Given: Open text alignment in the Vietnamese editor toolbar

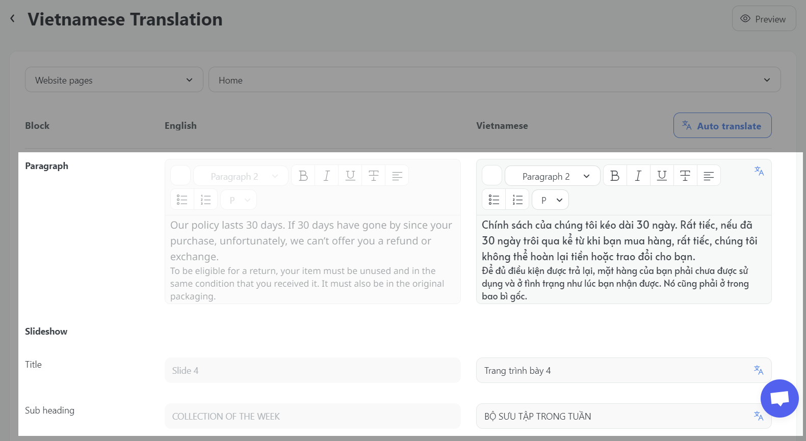Looking at the screenshot, I should tap(709, 176).
